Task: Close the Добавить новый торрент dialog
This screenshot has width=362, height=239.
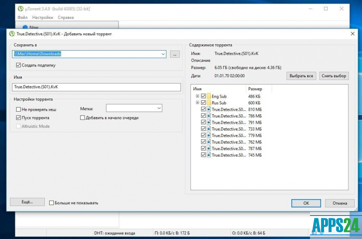Action: 352,34
